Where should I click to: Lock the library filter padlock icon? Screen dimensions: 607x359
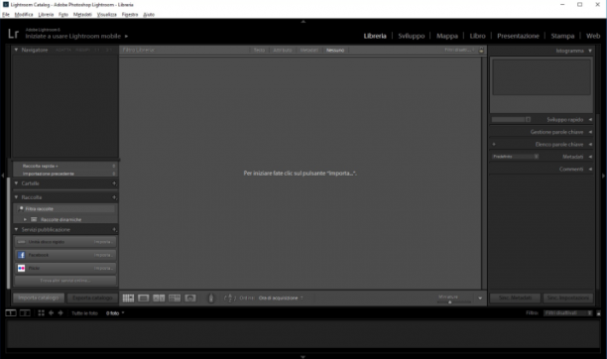(x=481, y=50)
